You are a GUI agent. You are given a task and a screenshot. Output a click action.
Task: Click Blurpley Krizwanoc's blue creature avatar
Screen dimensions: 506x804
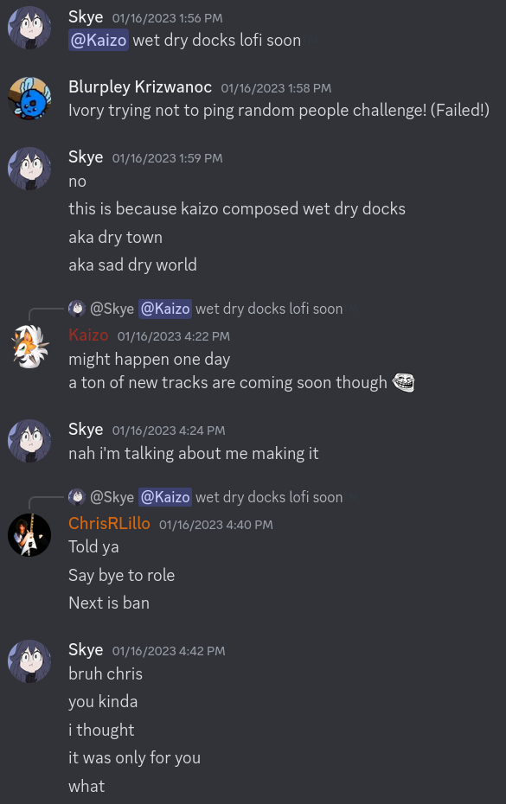(29, 98)
